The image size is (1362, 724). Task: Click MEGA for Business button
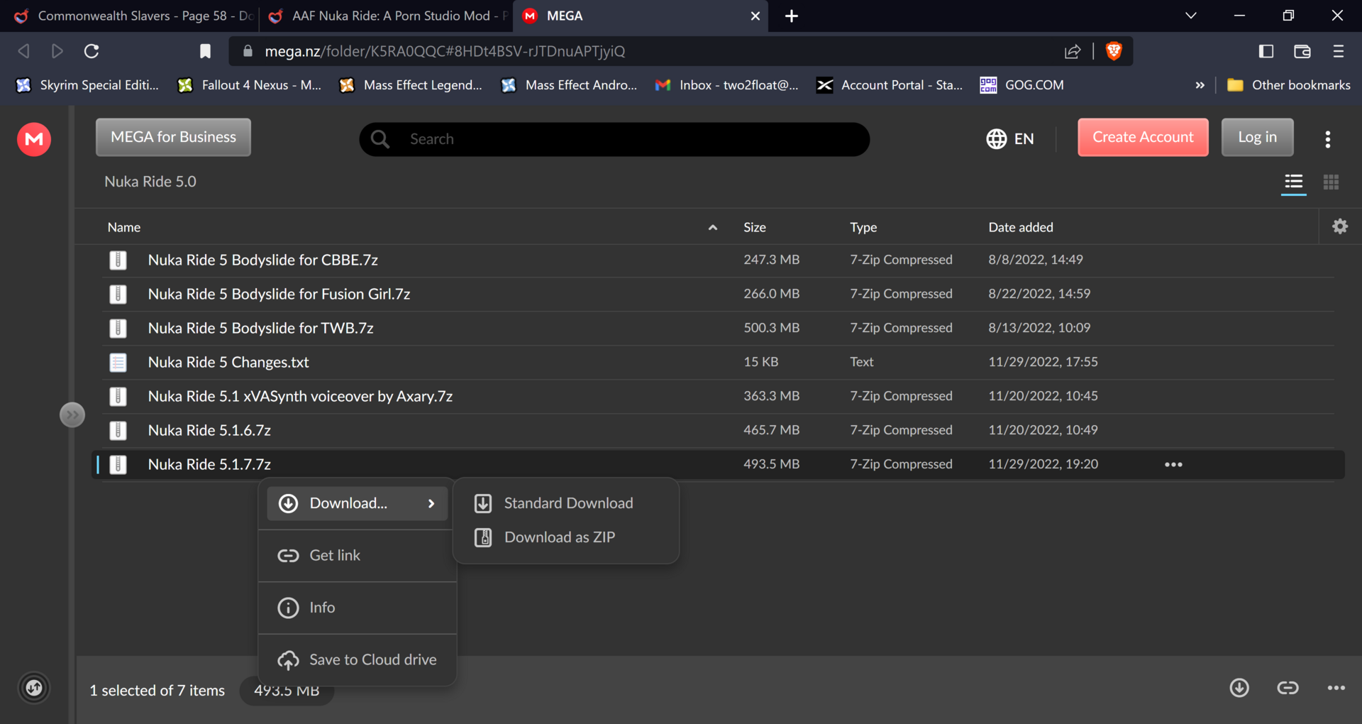tap(173, 137)
